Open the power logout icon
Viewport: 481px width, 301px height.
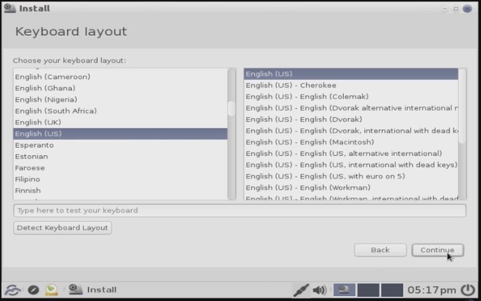[468, 290]
